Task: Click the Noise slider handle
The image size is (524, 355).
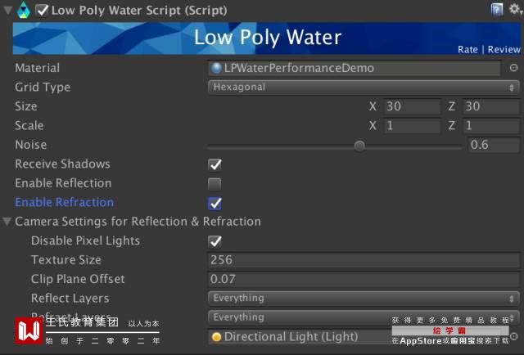Action: click(x=359, y=146)
